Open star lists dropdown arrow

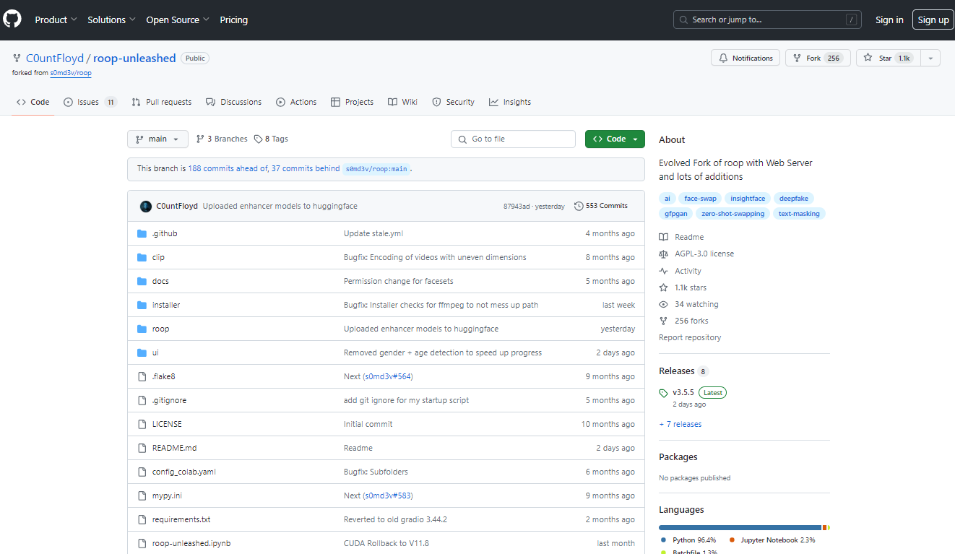tap(930, 59)
